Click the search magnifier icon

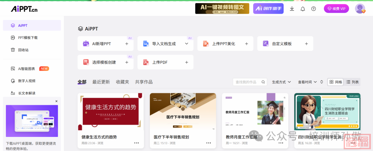[263, 82]
